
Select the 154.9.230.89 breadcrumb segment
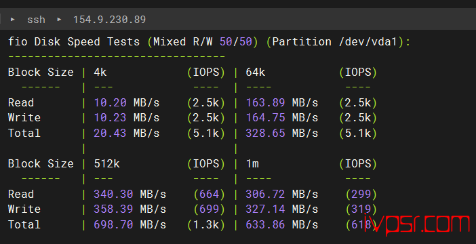(x=109, y=20)
